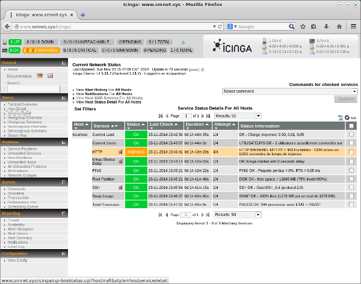Collapse the Status sidebar section
Screen dimensions: 361x284
pyautogui.click(x=63, y=97)
